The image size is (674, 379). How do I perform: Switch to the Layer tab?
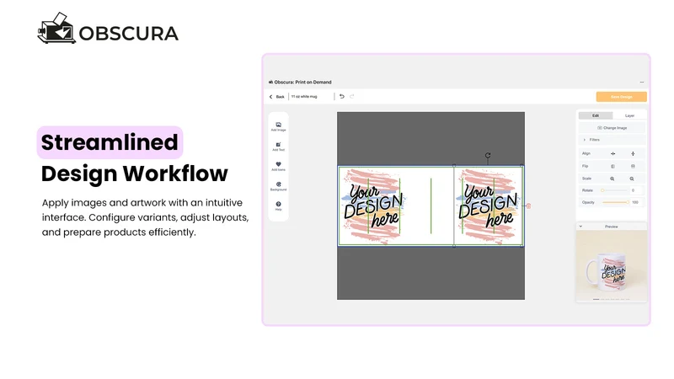click(x=629, y=115)
